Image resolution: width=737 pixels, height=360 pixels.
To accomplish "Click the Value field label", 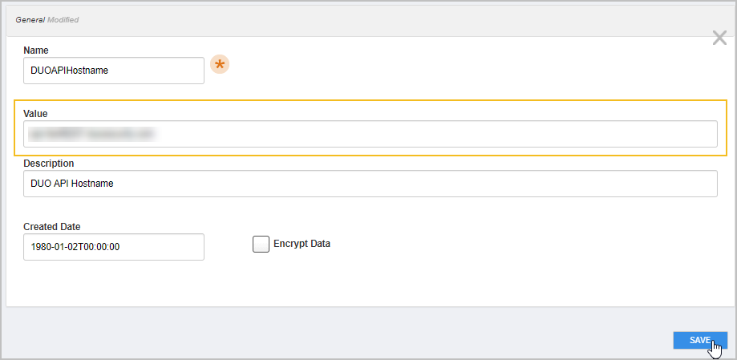I will tap(36, 114).
